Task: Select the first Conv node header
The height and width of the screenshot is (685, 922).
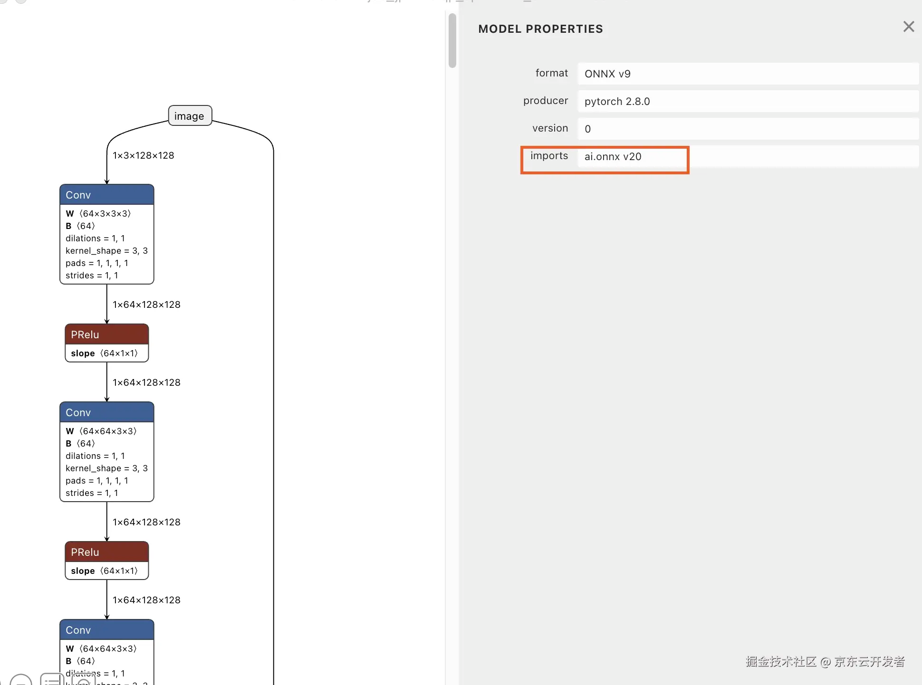Action: [106, 195]
